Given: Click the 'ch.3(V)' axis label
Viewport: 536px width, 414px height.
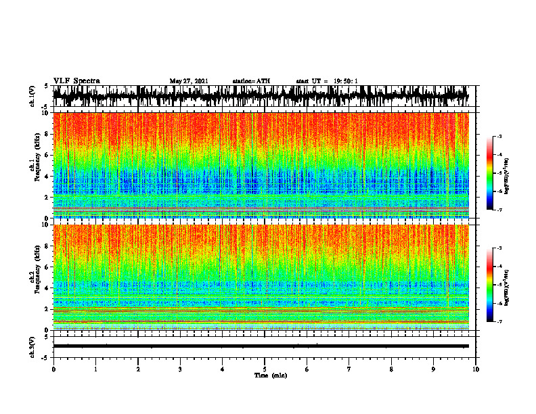Looking at the screenshot, I should pos(32,347).
